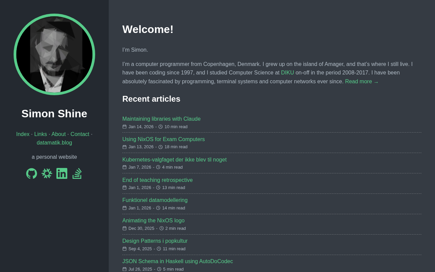The width and height of the screenshot is (435, 272).
Task: Click the NixOS snowflake icon
Action: (x=47, y=173)
